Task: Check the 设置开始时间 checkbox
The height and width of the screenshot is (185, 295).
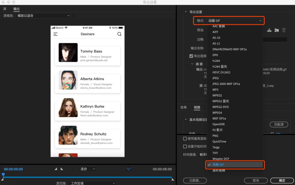Action: [185, 146]
